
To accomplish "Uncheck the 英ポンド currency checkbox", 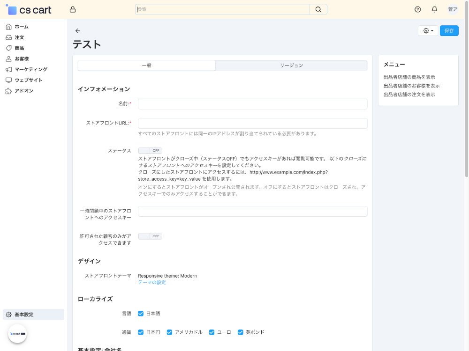I will click(x=240, y=332).
